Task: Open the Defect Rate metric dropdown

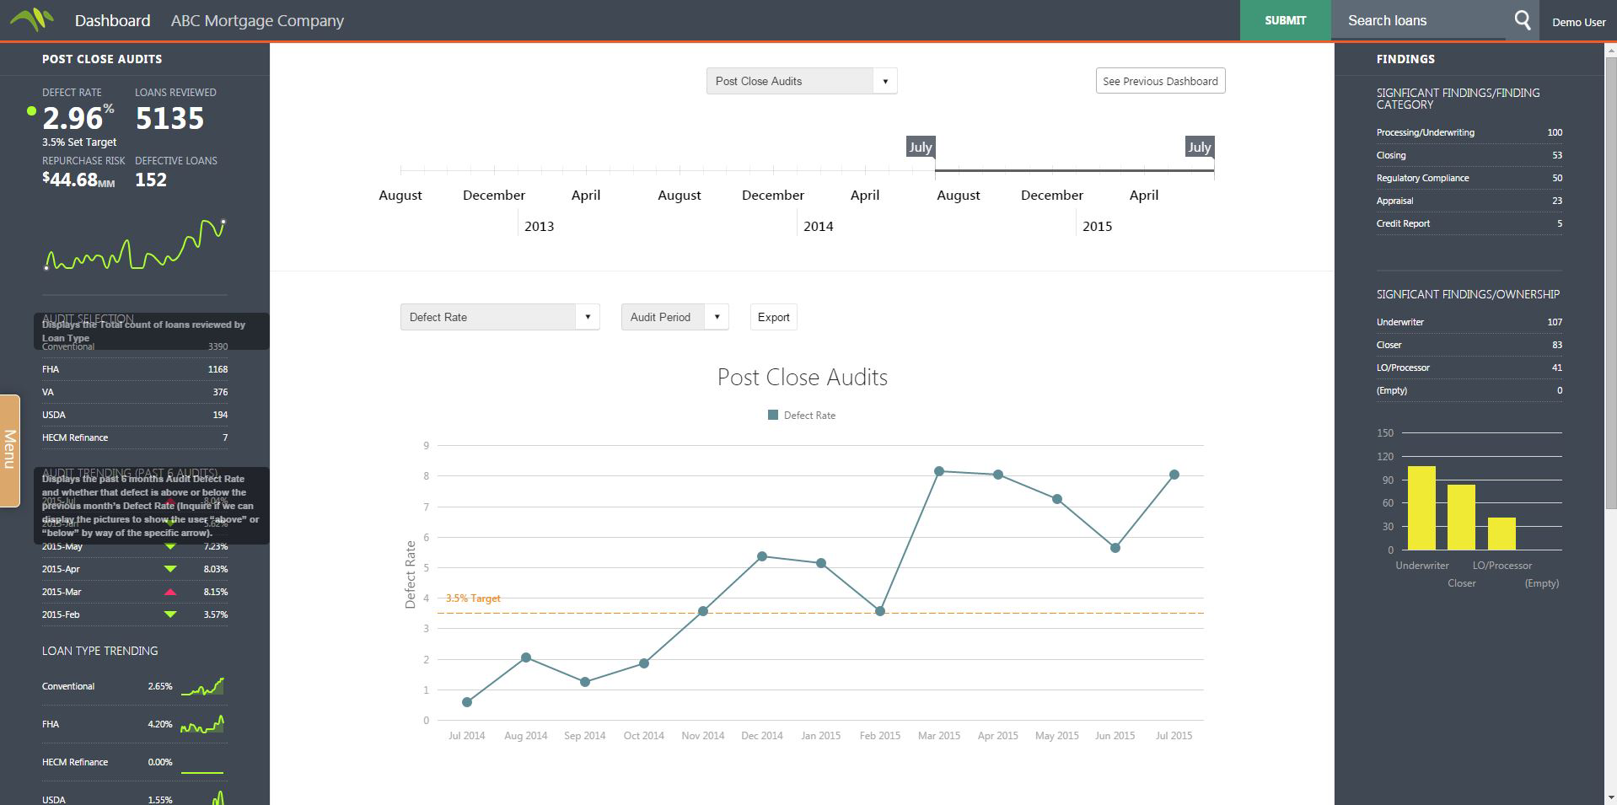Action: coord(500,317)
